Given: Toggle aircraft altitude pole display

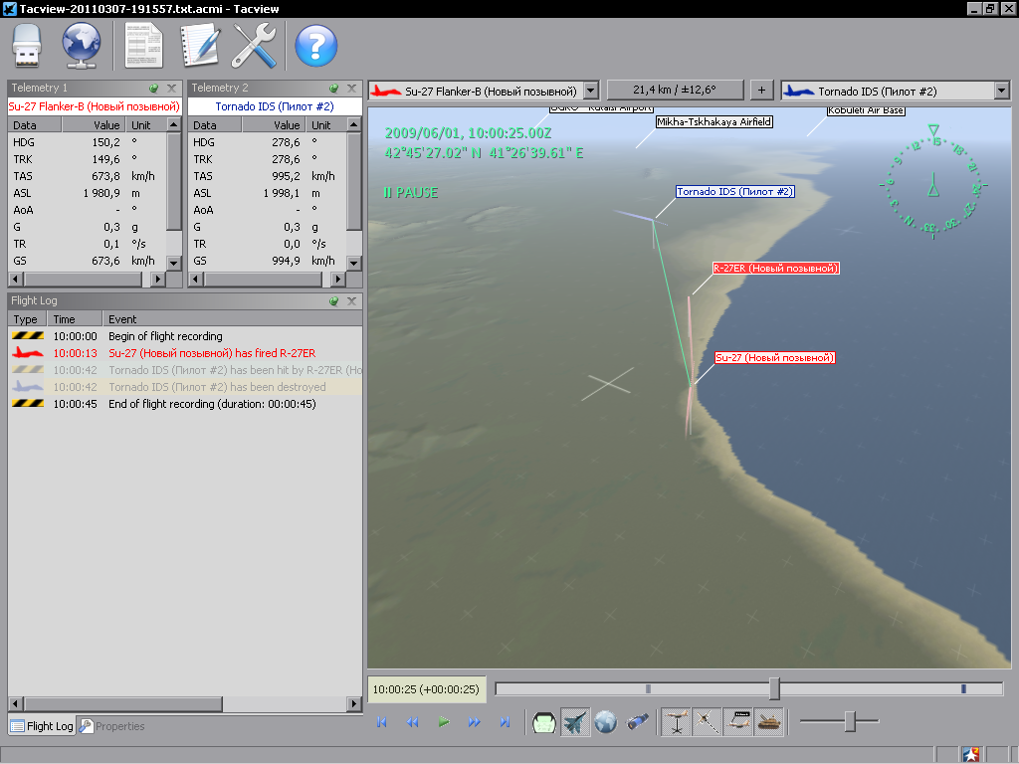Looking at the screenshot, I should 676,722.
